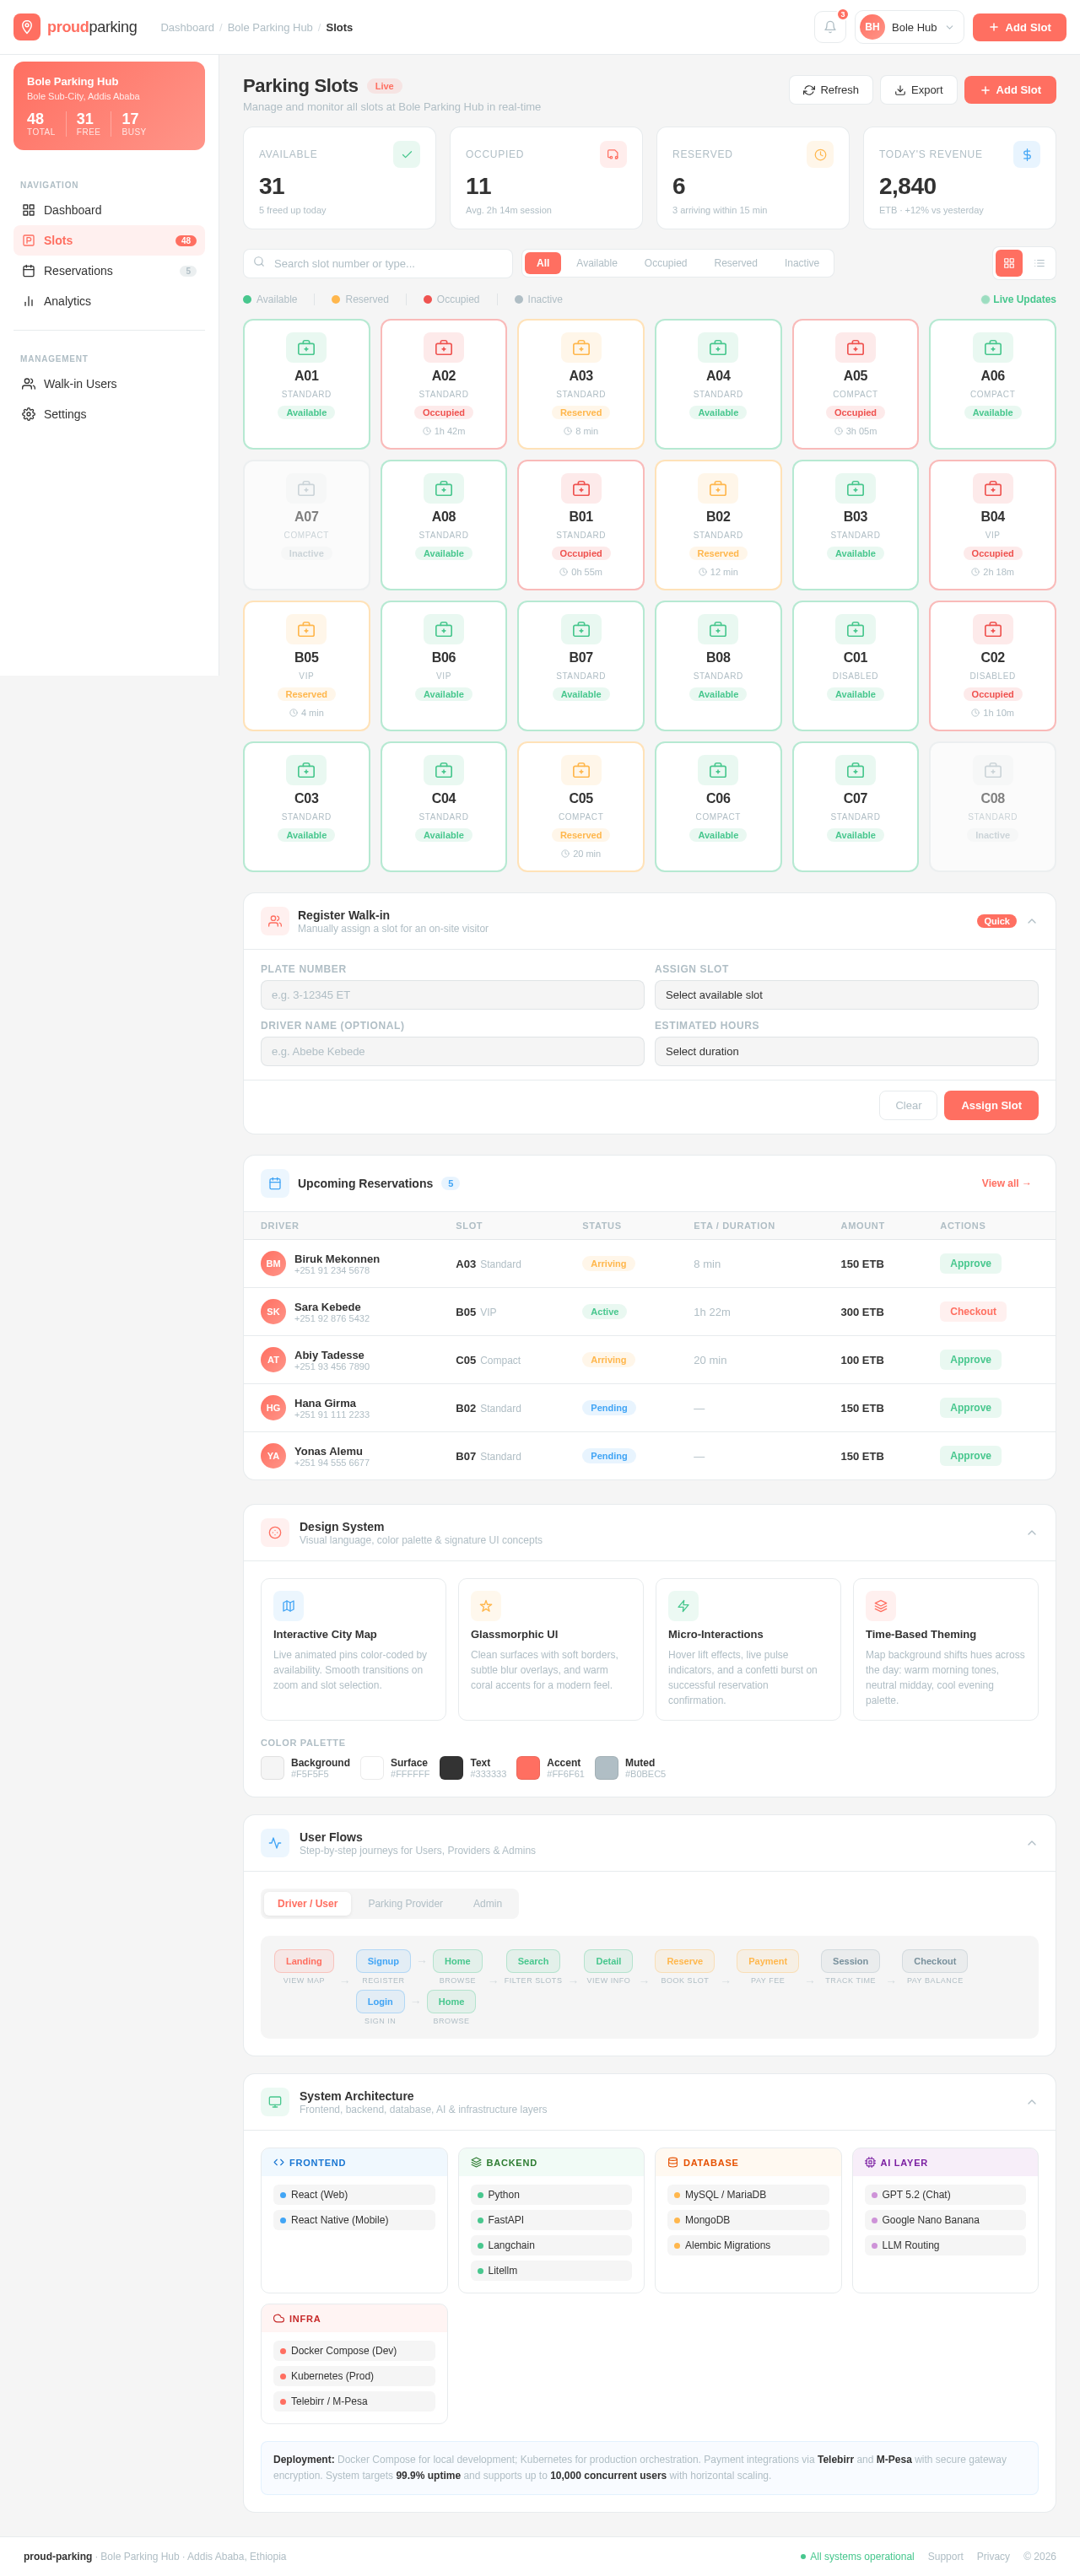
Task: Open the Estimated Hours duration select
Action: (x=846, y=1051)
